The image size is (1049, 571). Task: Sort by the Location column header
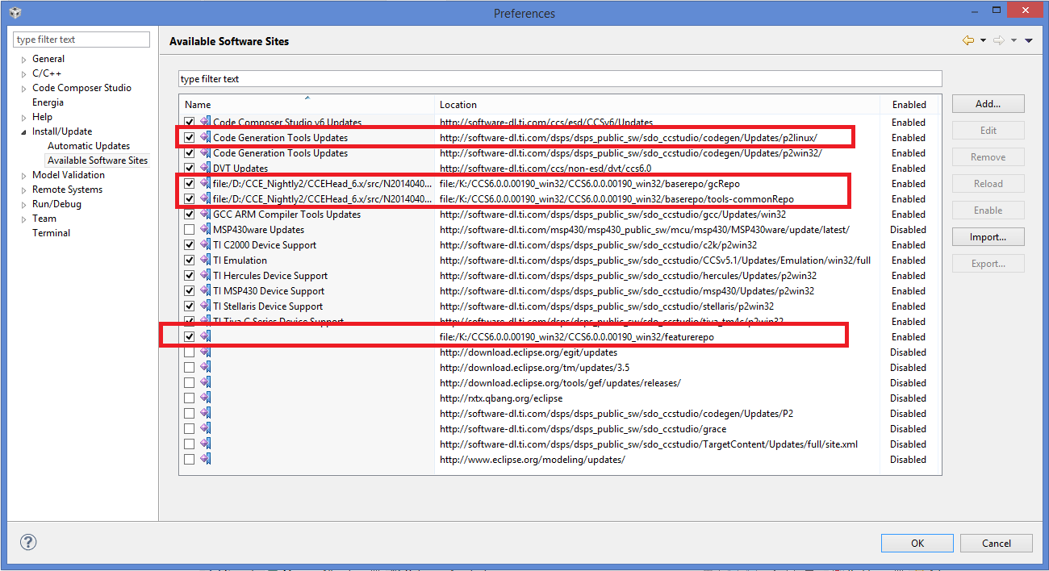(657, 104)
